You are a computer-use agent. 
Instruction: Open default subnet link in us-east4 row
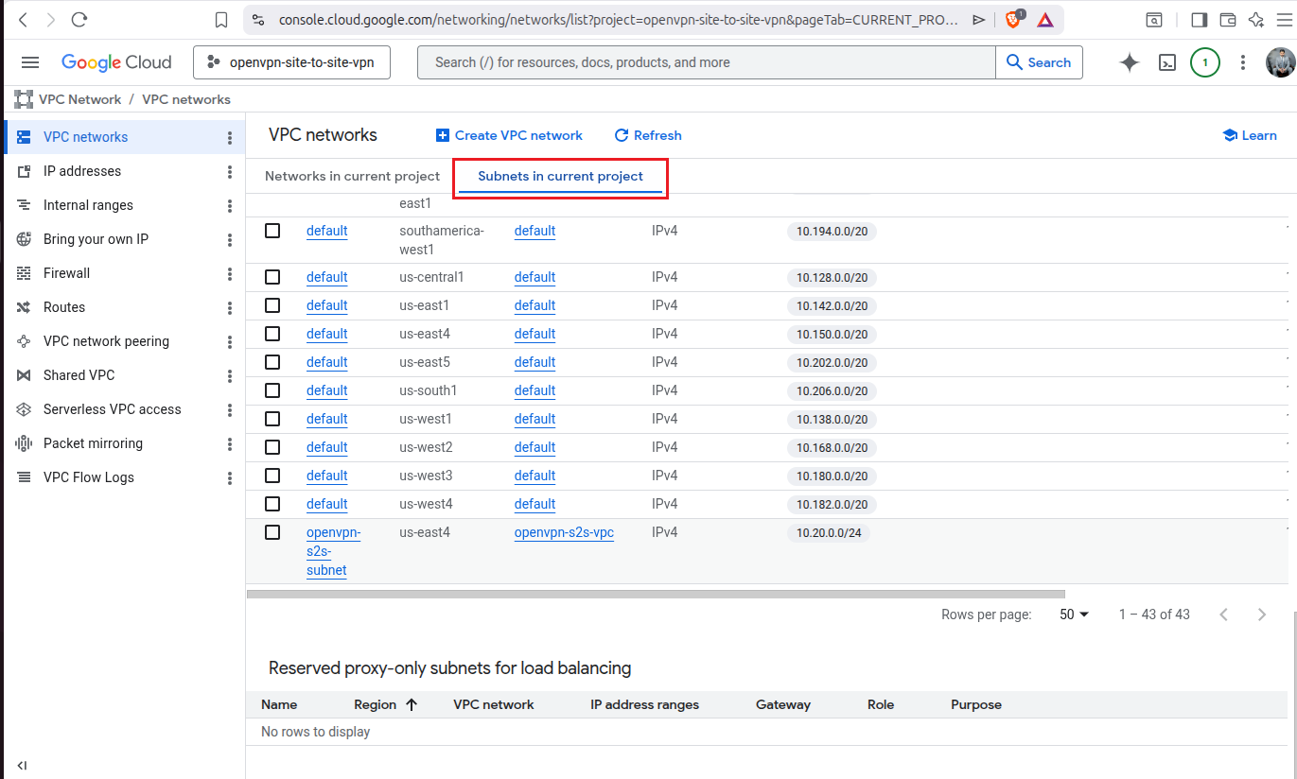326,334
